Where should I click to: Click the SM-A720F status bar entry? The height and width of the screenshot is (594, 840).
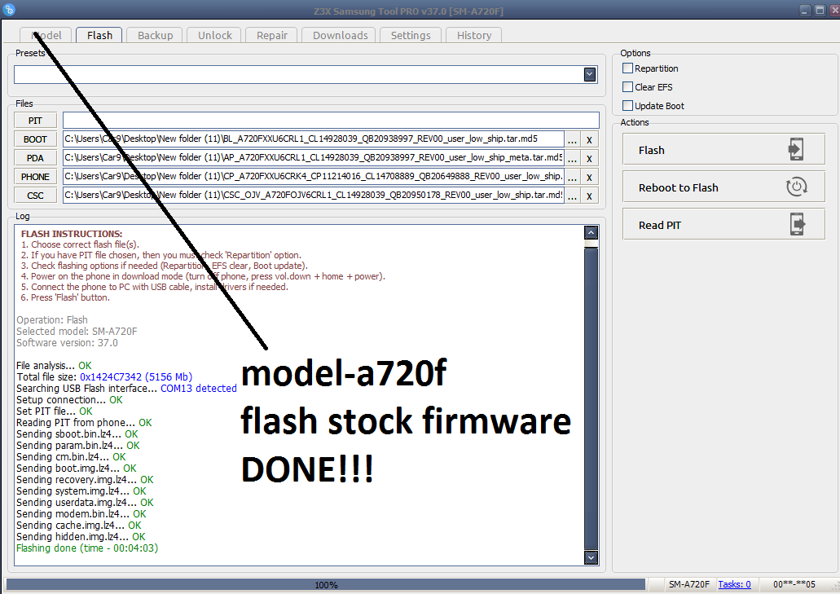(x=689, y=584)
